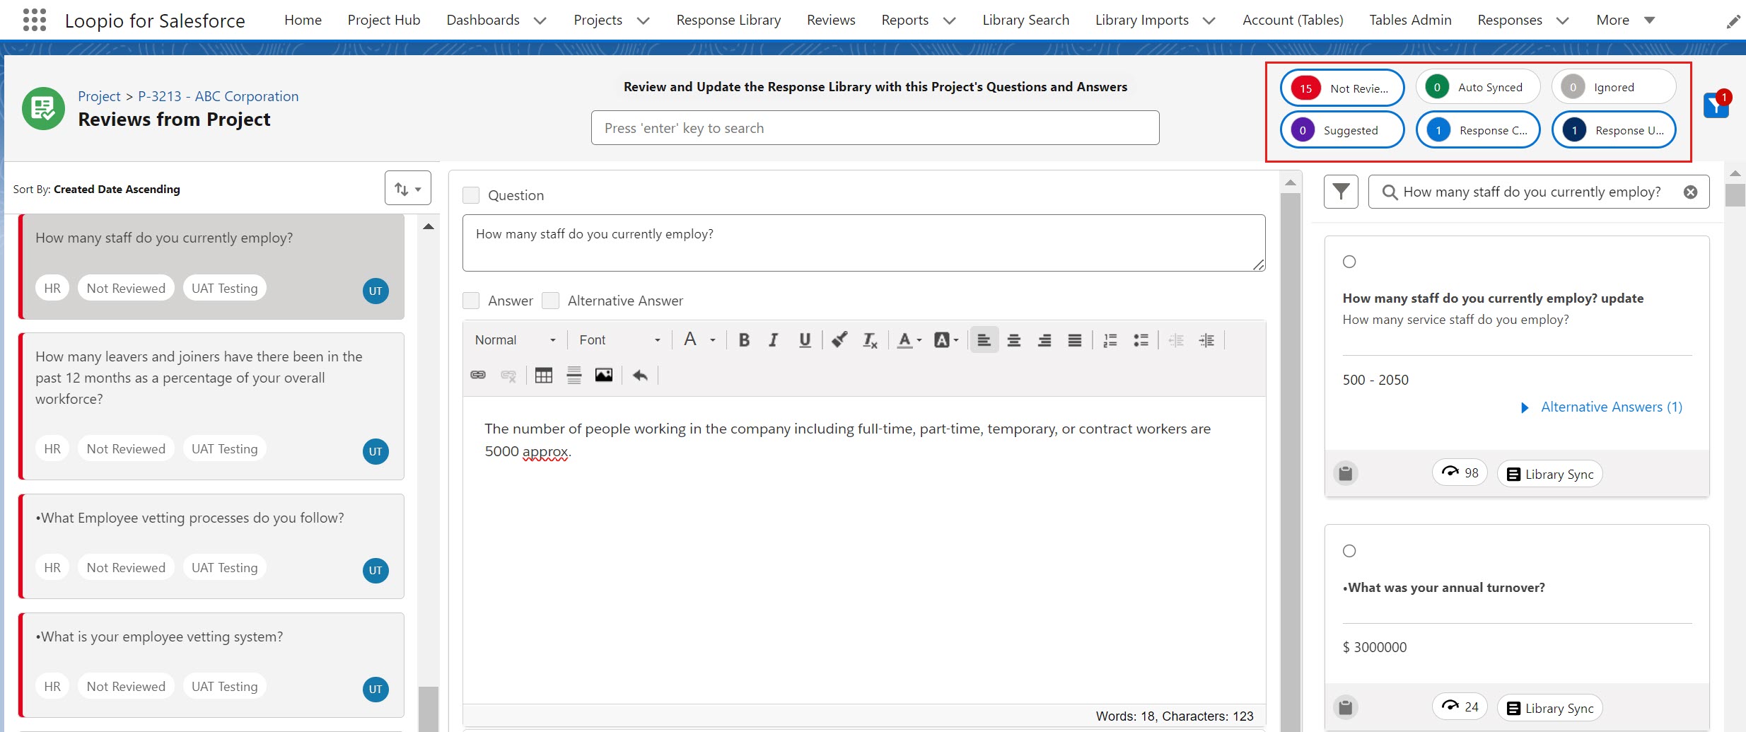Click Library Sync on '500 - 2050' card
Screen dimensions: 1746x732
pos(1549,474)
